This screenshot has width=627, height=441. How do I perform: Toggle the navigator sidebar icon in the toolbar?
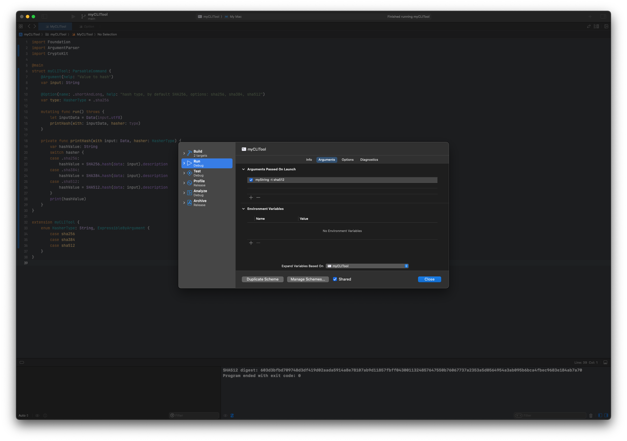(44, 17)
